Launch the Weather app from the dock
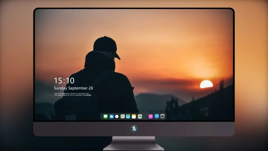 click(x=111, y=116)
